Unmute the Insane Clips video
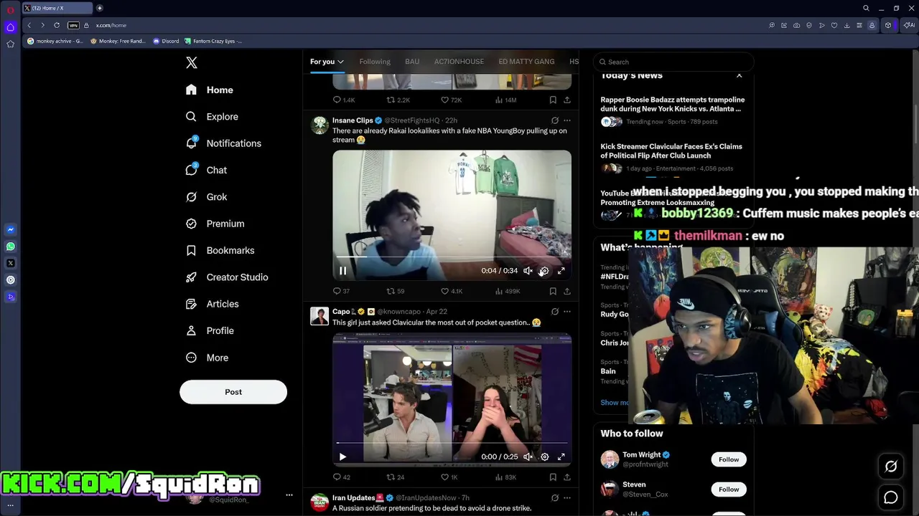Screen dimensions: 919x516 [528, 271]
